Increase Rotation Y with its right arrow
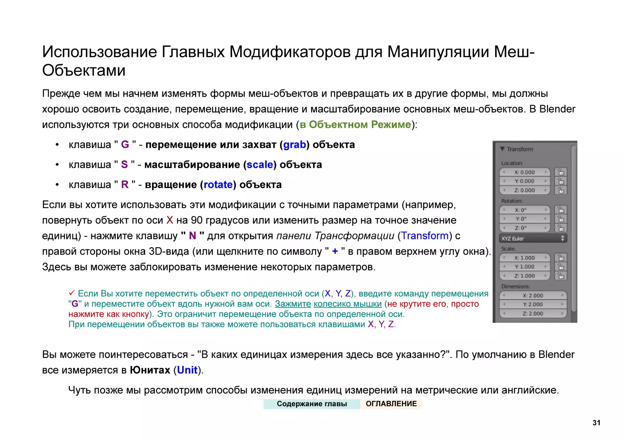Viewport: 624px width, 441px height. click(545, 219)
